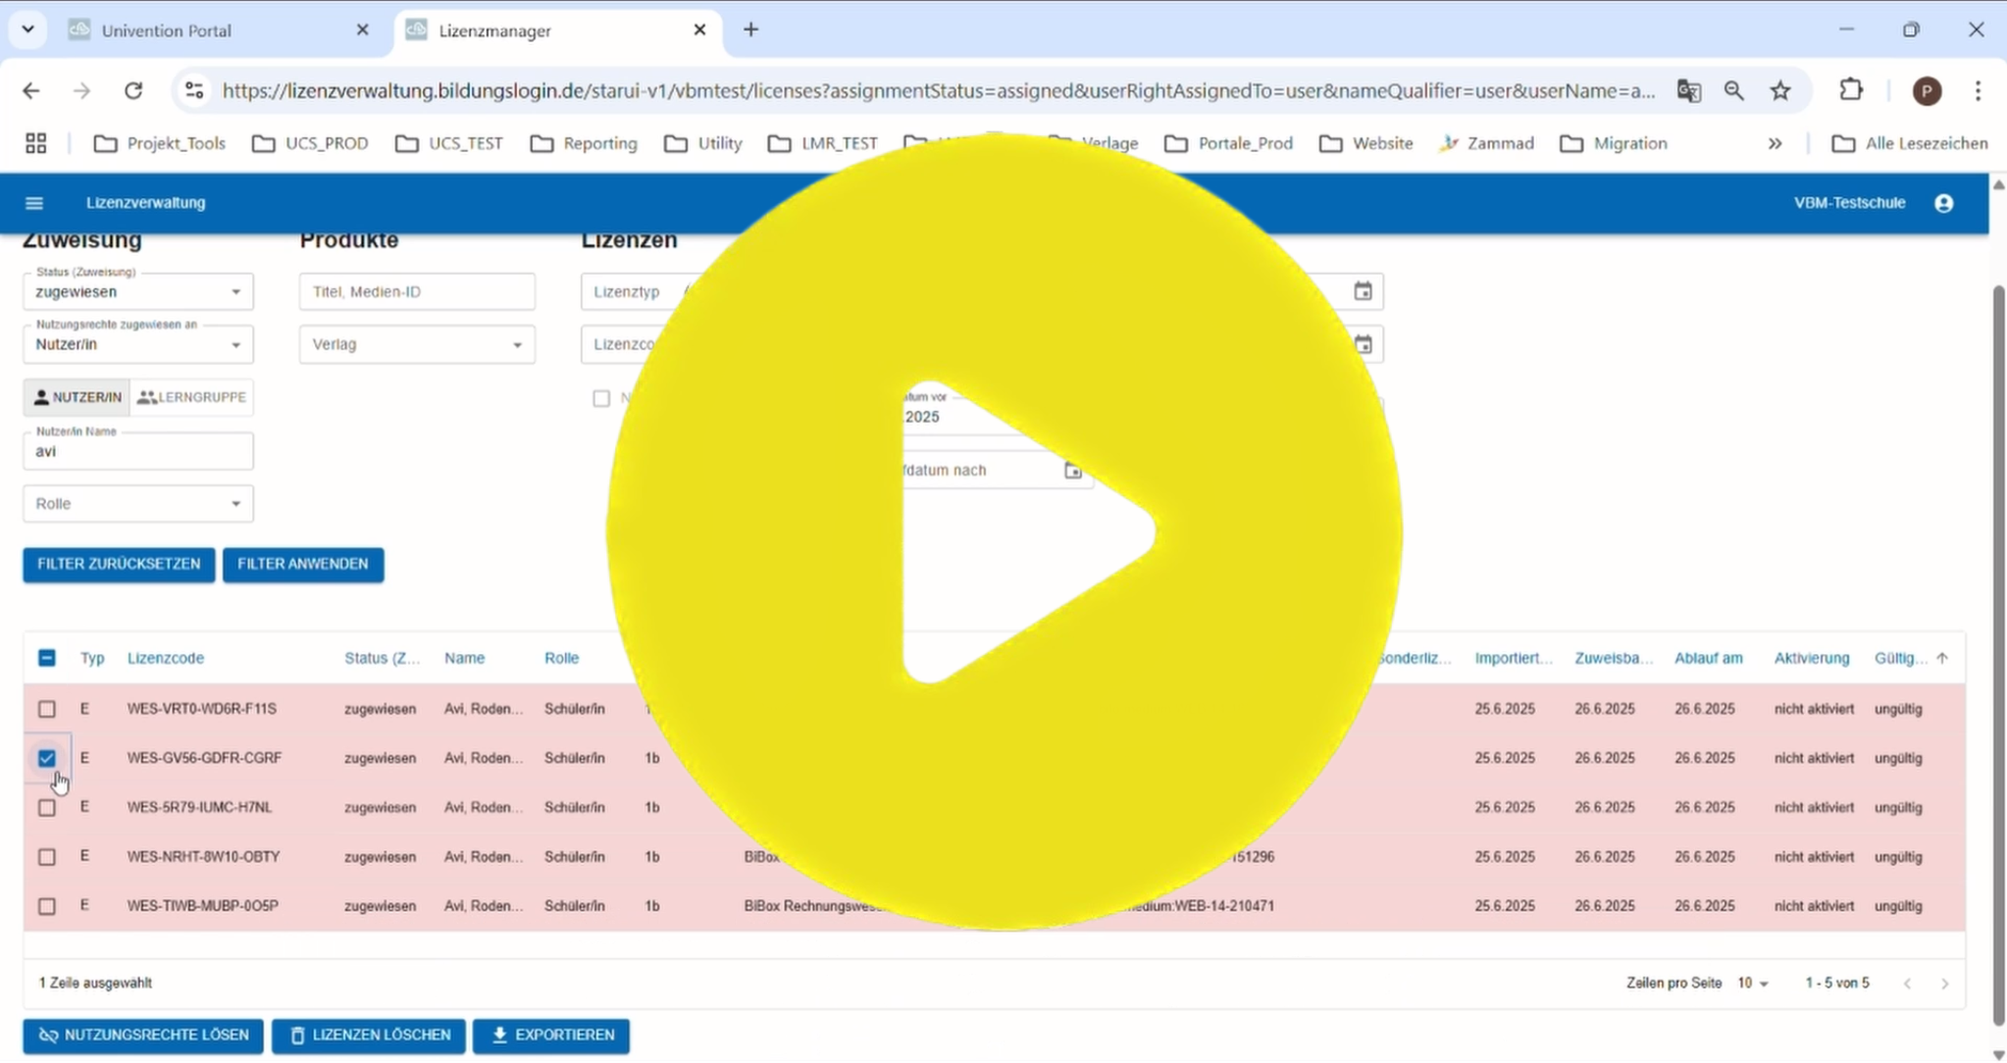The width and height of the screenshot is (2007, 1063).
Task: Play the video overlay
Action: pos(1004,532)
